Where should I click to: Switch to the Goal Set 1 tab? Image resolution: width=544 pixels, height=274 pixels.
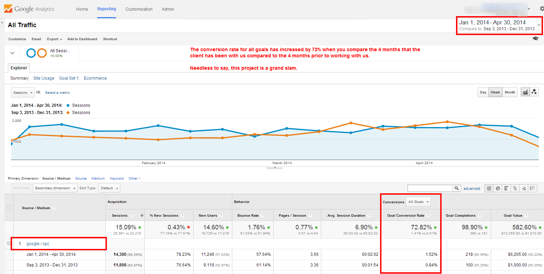69,78
